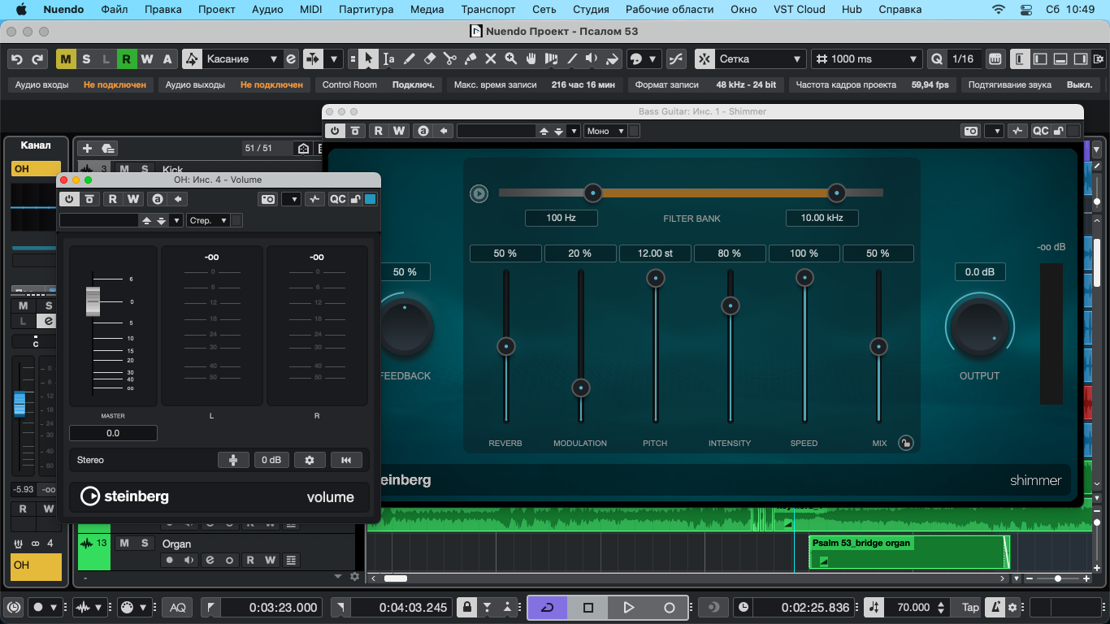Click Stop in the transport bar

click(588, 607)
